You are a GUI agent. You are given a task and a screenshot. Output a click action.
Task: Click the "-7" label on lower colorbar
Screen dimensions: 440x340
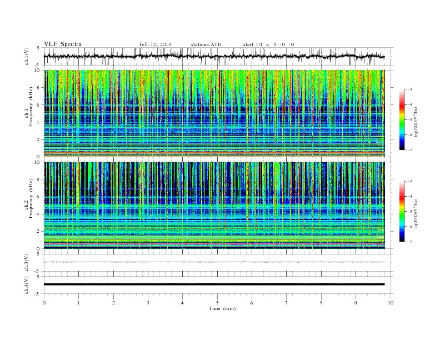pyautogui.click(x=410, y=242)
